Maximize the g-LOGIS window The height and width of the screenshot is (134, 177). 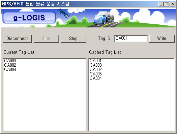click(167, 4)
